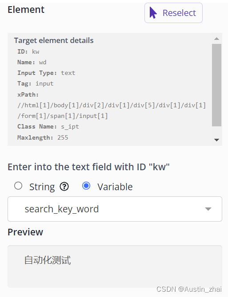Click the xPath value text

pyautogui.click(x=112, y=111)
